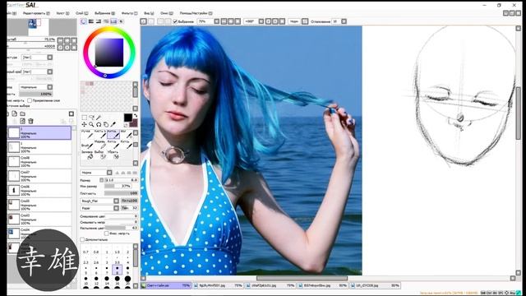This screenshot has width=526, height=296.
Task: Open the Текстура layer dropdown
Action: pos(37,58)
